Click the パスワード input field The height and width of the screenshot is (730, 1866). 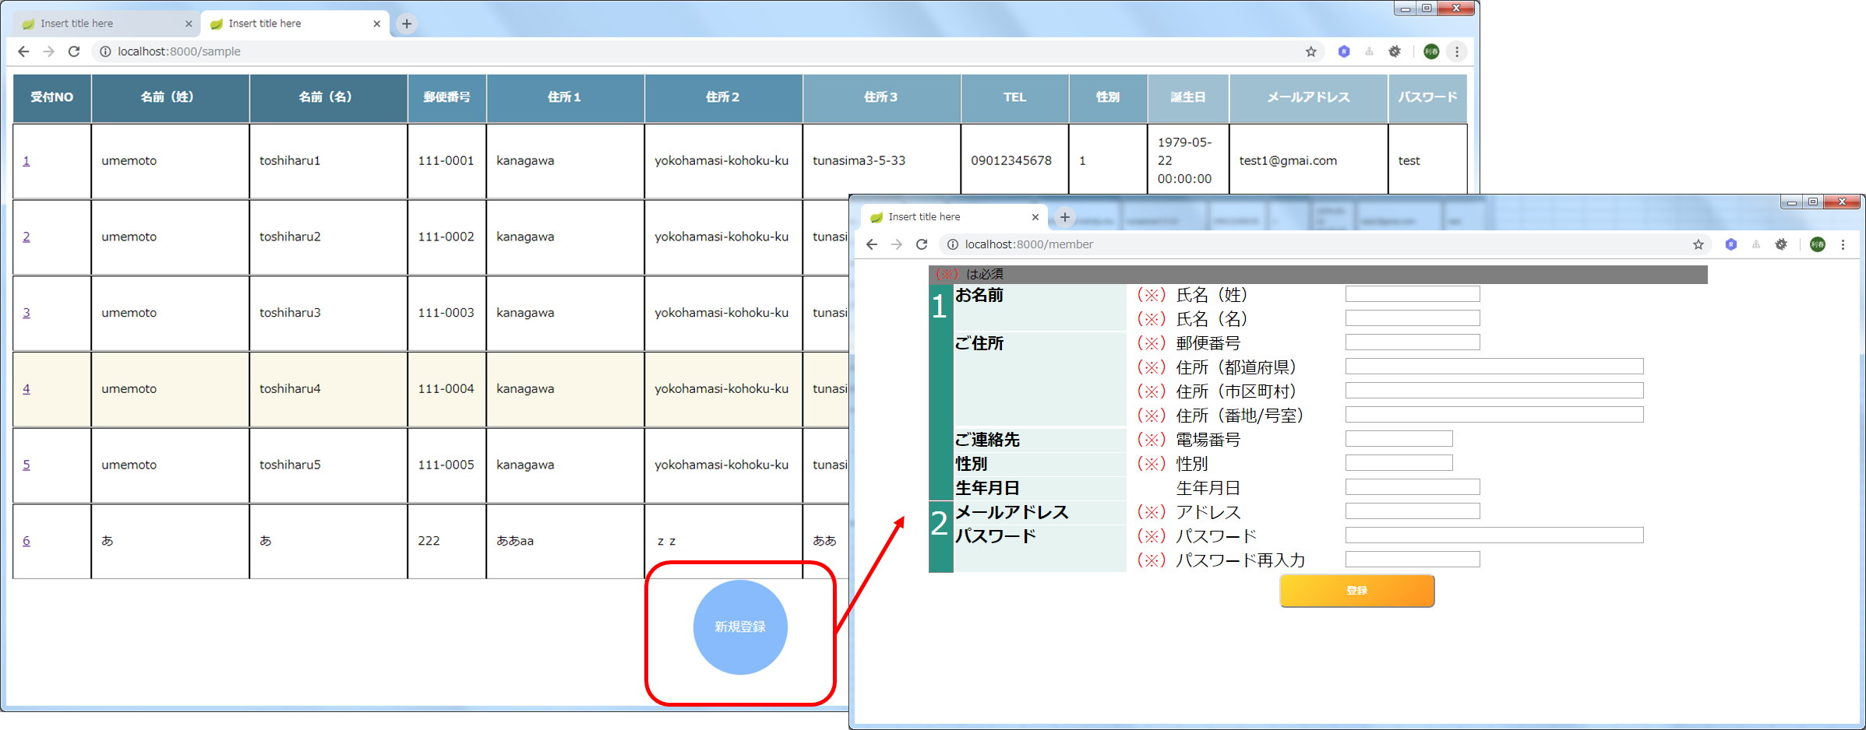pyautogui.click(x=1494, y=535)
